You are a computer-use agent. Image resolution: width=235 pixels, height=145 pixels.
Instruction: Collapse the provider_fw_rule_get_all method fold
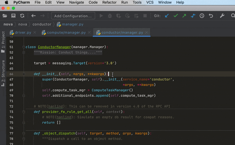[23, 112]
